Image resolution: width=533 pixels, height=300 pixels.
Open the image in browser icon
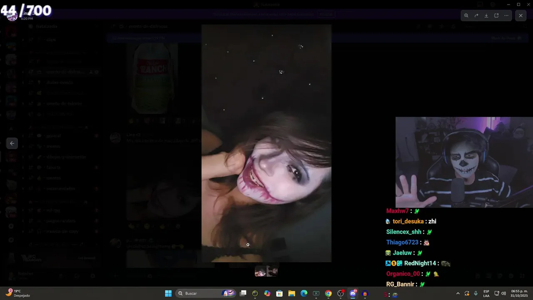pyautogui.click(x=496, y=15)
